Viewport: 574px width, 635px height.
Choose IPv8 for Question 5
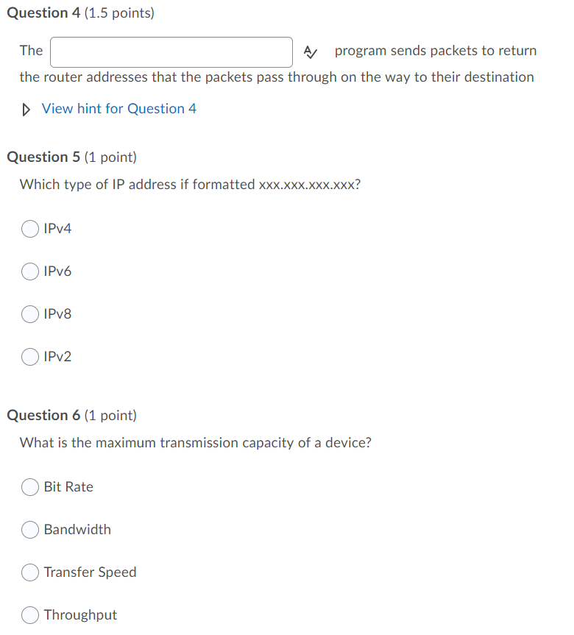29,314
